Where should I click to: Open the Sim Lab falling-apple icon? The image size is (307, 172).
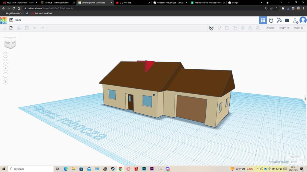(271, 20)
